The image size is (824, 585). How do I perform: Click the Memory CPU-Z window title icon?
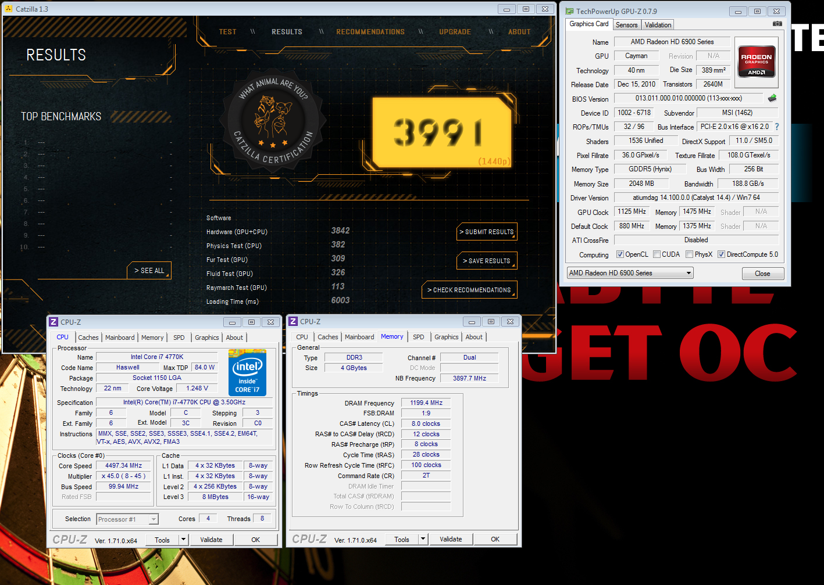(x=293, y=321)
